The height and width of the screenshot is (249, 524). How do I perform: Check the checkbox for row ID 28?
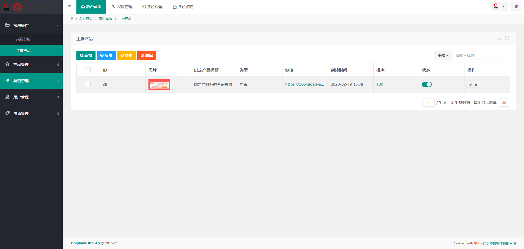[88, 84]
